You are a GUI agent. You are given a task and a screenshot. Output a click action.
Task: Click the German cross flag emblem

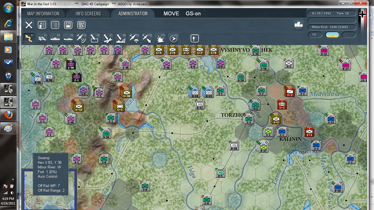(x=362, y=14)
